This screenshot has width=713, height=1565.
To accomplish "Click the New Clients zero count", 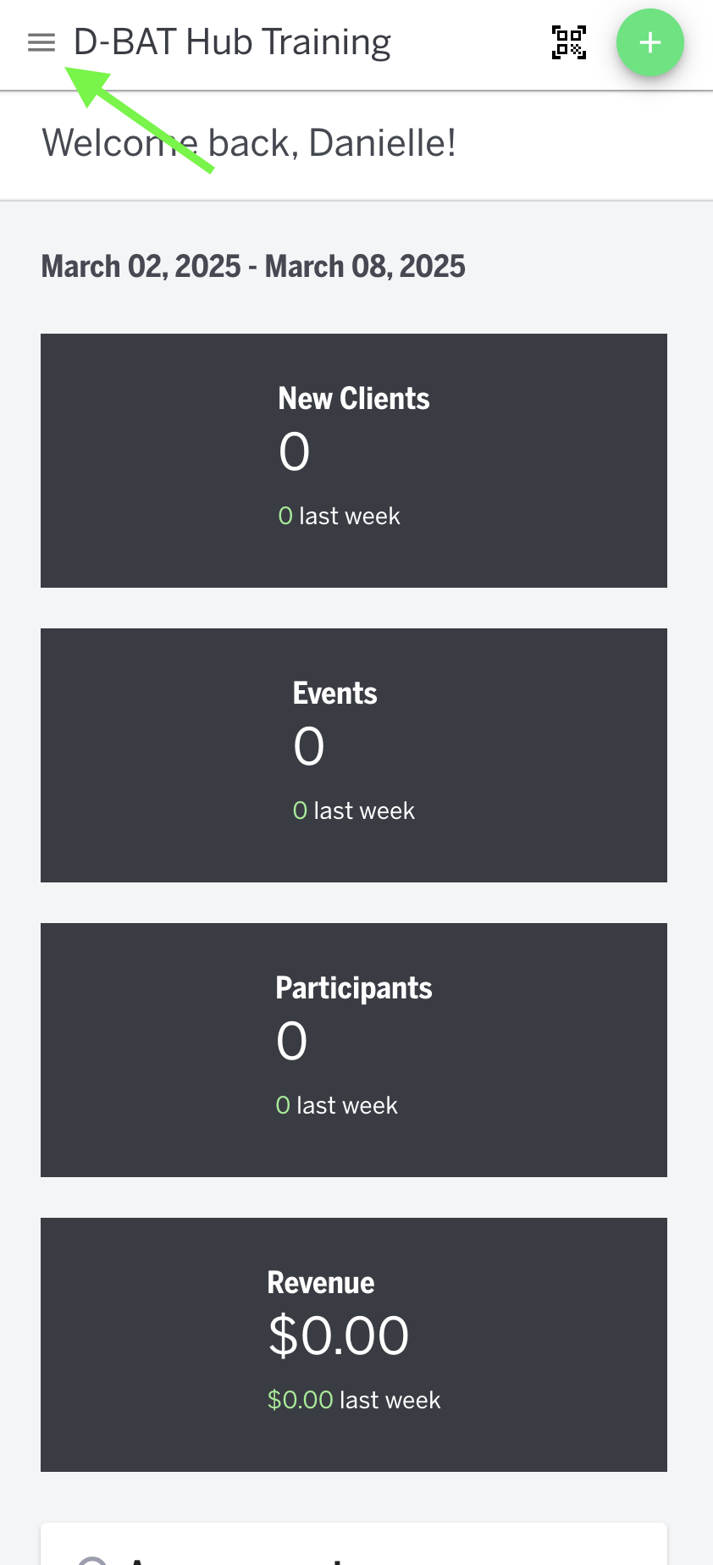I will point(293,451).
